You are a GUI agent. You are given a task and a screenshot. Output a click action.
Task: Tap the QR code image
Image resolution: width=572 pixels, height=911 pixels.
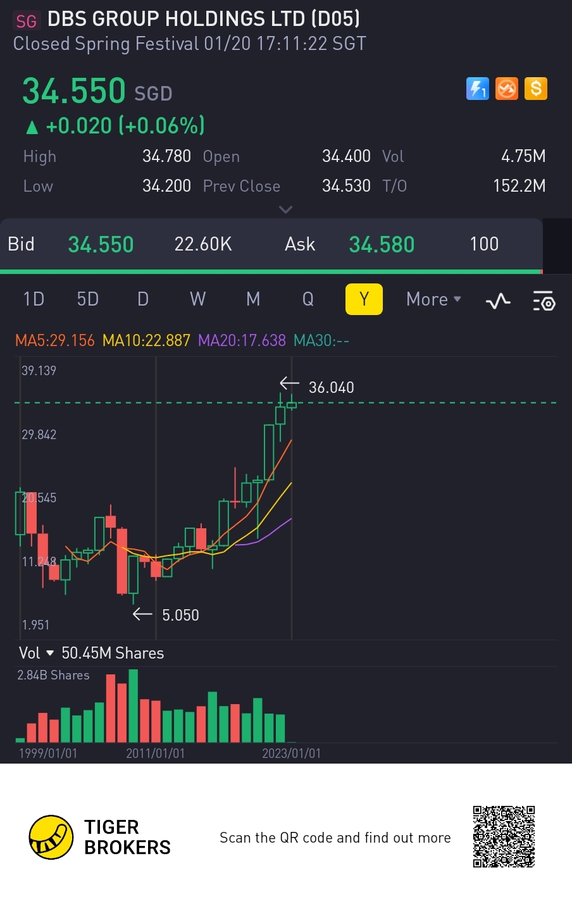504,836
